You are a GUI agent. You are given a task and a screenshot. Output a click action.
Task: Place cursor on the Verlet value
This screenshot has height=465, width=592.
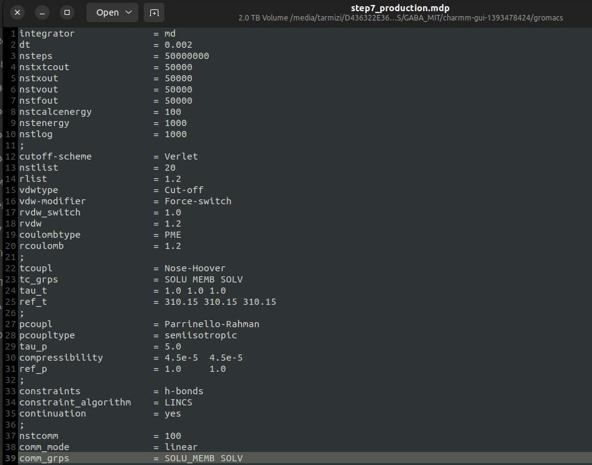coord(181,156)
